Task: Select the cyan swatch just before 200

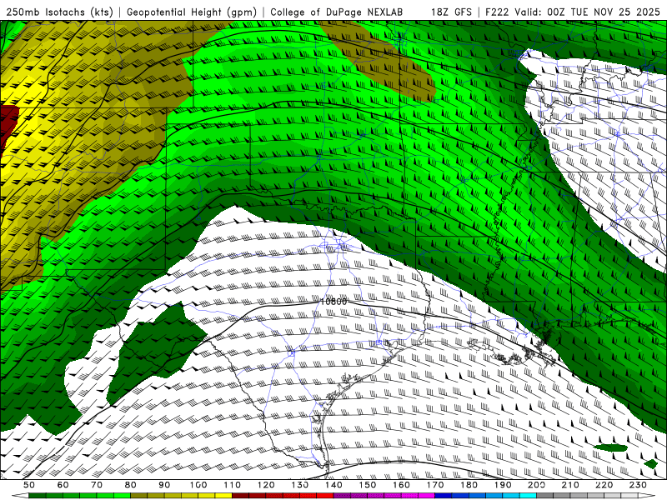Action: tap(529, 496)
